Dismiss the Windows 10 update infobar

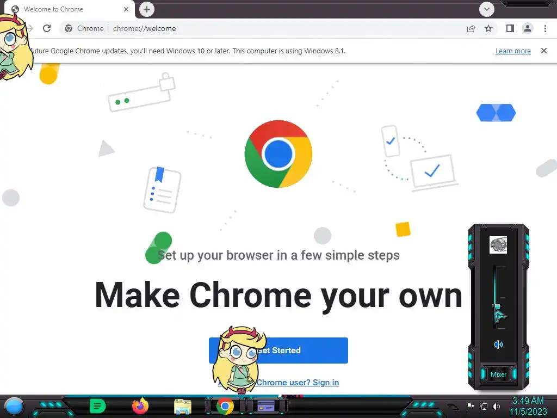[544, 51]
